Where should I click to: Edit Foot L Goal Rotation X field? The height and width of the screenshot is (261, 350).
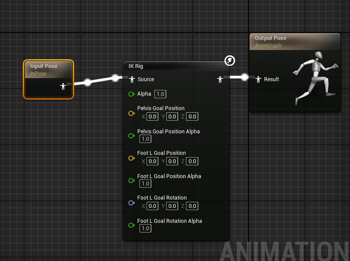(153, 206)
